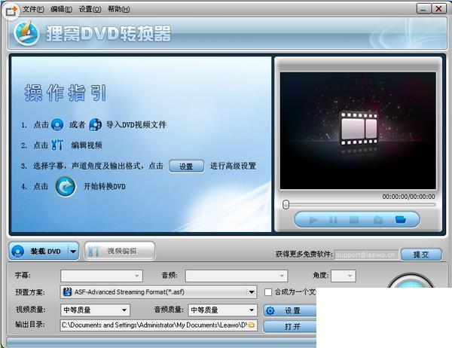Click the film preview thumbnail
Screen dimensions: 452x348
click(358, 131)
